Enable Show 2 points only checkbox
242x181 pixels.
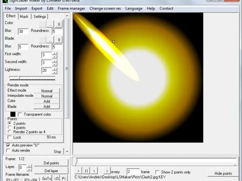pos(157,172)
